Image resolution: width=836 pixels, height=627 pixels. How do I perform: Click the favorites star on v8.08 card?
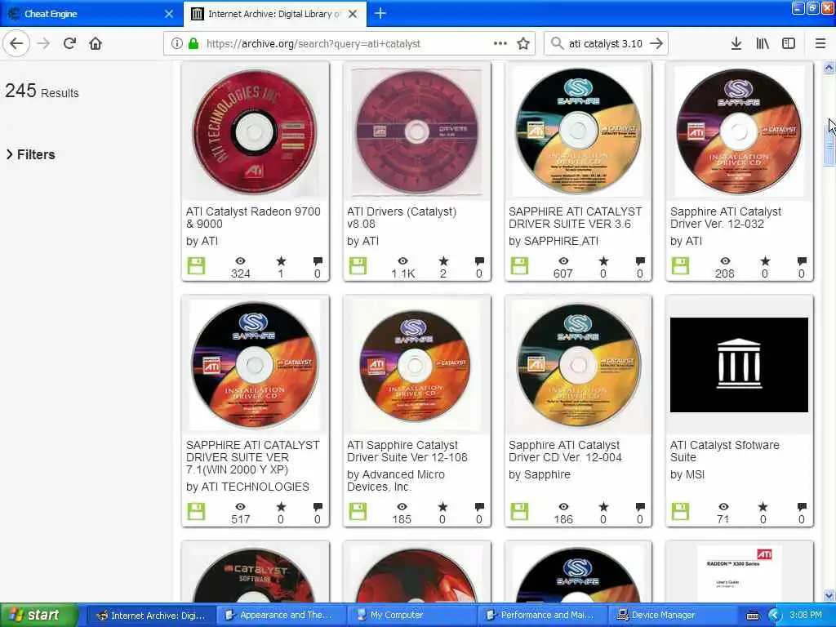click(443, 261)
